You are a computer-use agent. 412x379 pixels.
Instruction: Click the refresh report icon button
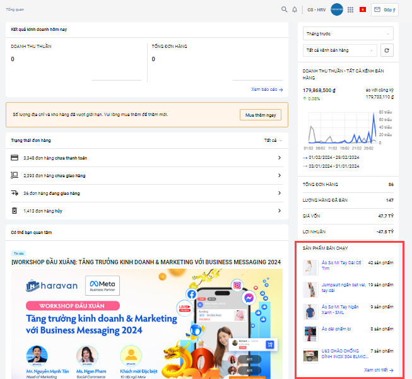coord(387,50)
